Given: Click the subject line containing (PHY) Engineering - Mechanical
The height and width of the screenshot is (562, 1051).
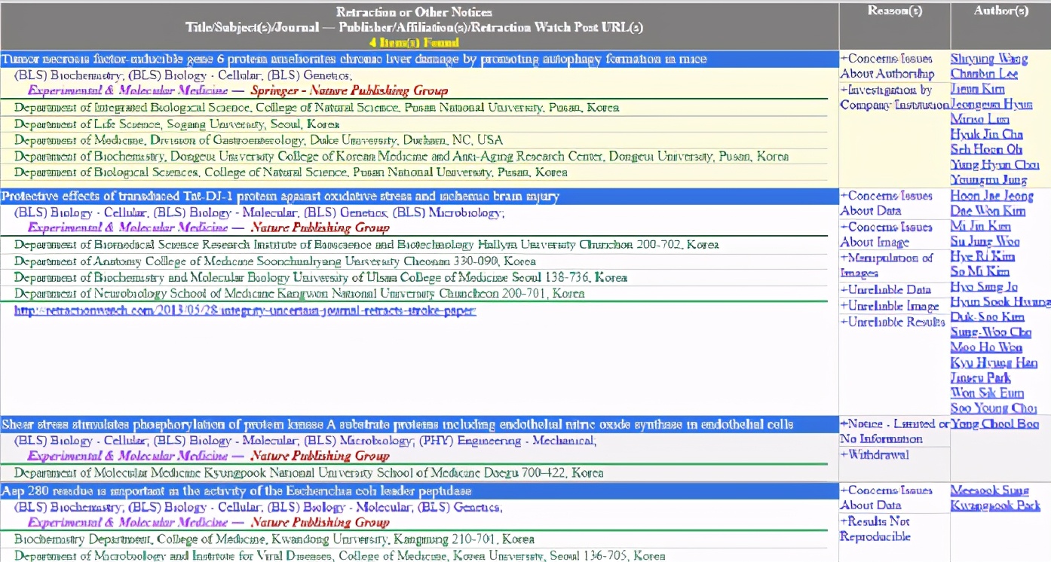Looking at the screenshot, I should pos(305,441).
